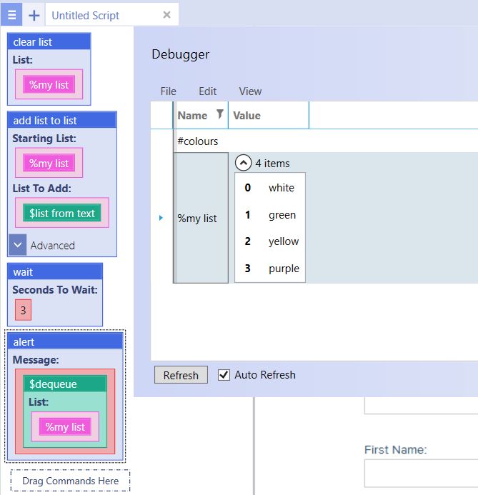Click the Name column filter icon

point(220,114)
